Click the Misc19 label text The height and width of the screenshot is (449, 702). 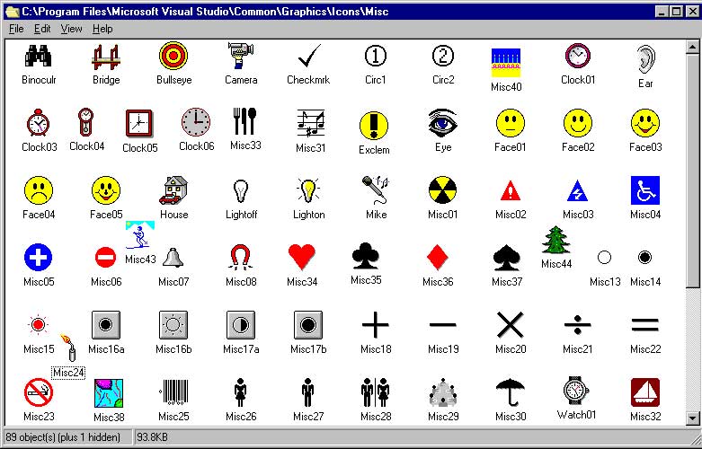pyautogui.click(x=443, y=349)
